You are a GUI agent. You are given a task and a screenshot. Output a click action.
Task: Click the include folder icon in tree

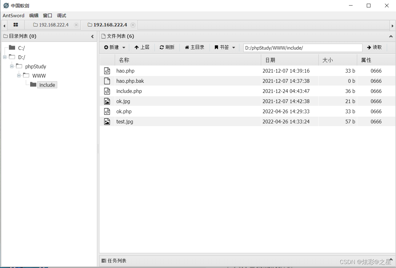pos(33,85)
